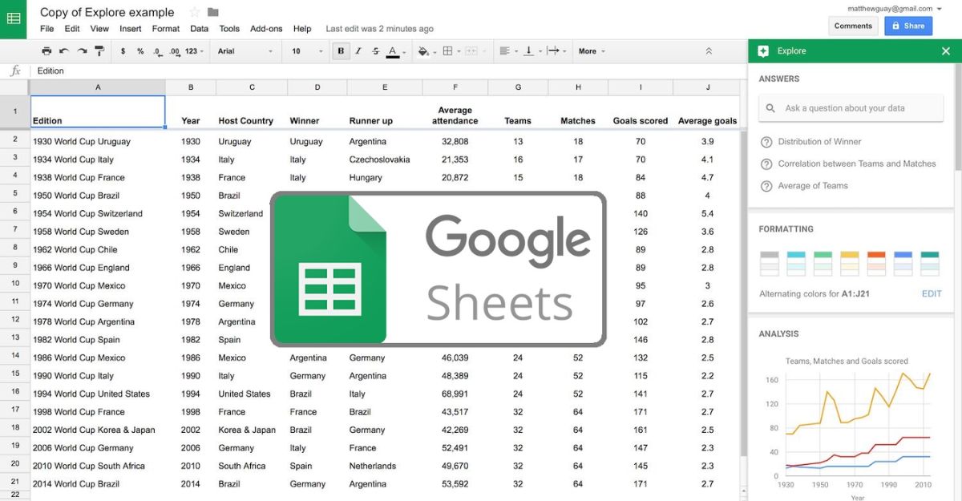Click the formula bar showing Edition

pyautogui.click(x=388, y=71)
